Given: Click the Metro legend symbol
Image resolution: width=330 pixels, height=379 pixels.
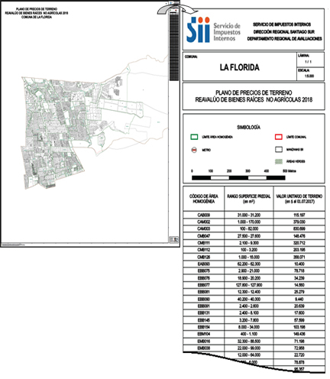Looking at the screenshot, I should [x=194, y=150].
